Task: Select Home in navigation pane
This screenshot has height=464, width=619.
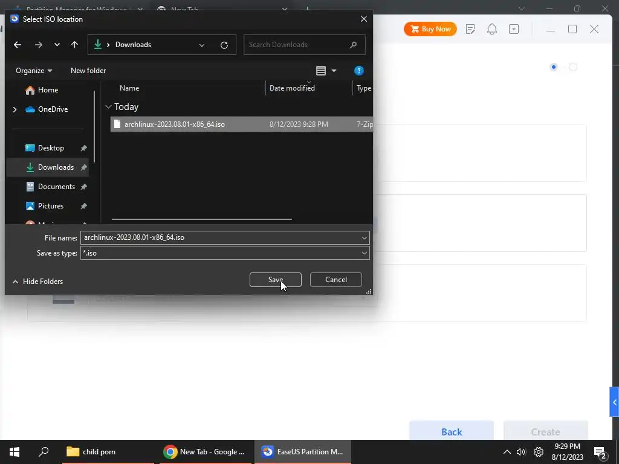Action: [42, 90]
